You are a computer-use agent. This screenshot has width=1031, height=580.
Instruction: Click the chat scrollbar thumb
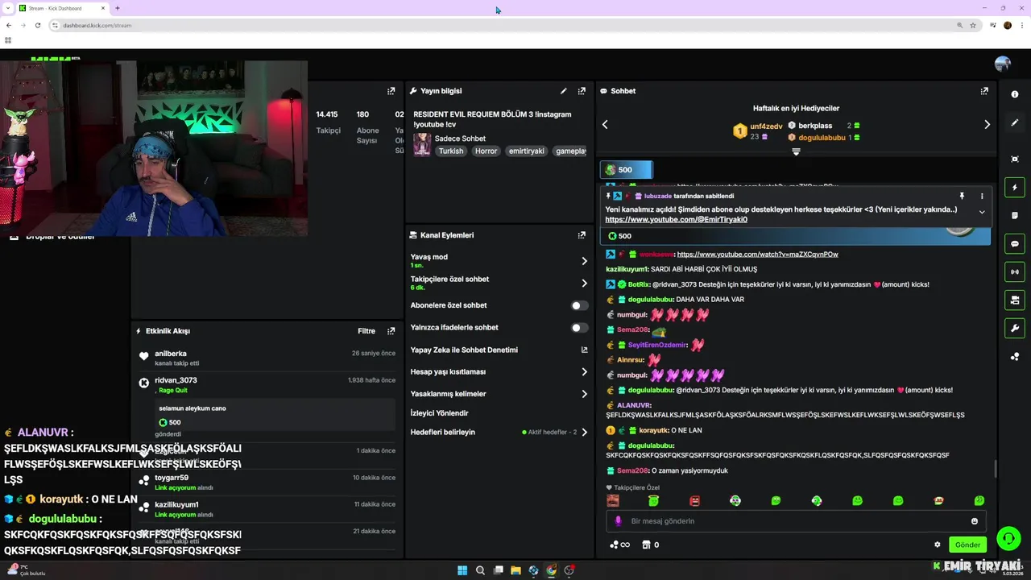pyautogui.click(x=996, y=468)
